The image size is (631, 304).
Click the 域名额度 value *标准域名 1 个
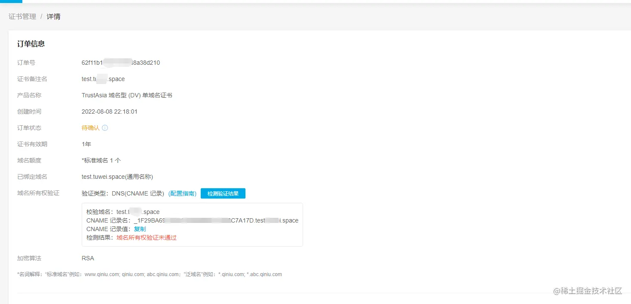101,160
